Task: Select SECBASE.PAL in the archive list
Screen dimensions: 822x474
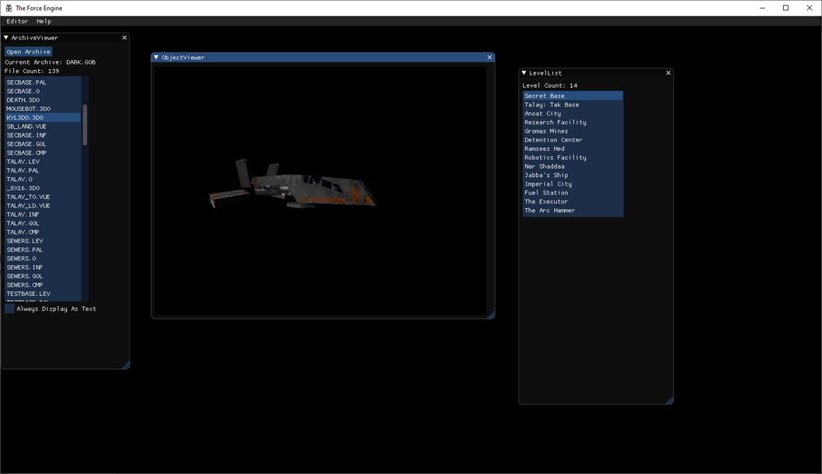Action: click(43, 82)
